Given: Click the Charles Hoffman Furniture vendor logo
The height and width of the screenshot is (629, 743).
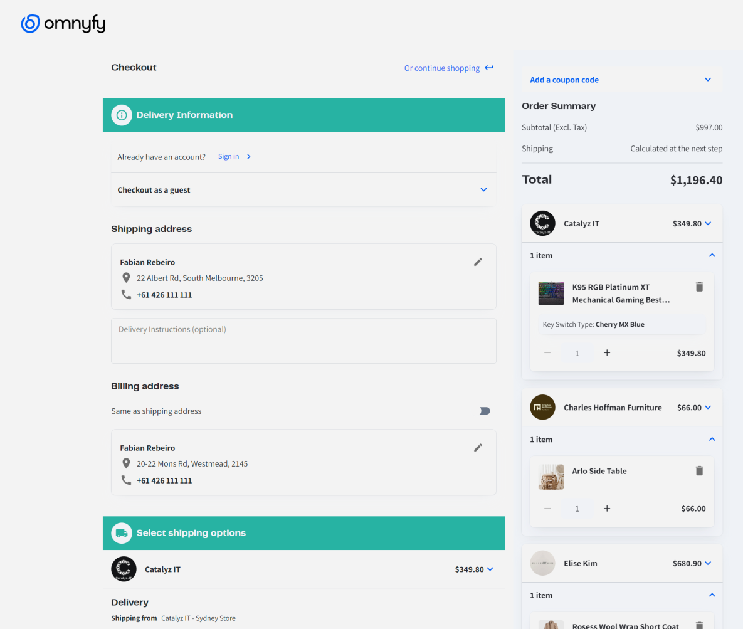Looking at the screenshot, I should pyautogui.click(x=542, y=407).
